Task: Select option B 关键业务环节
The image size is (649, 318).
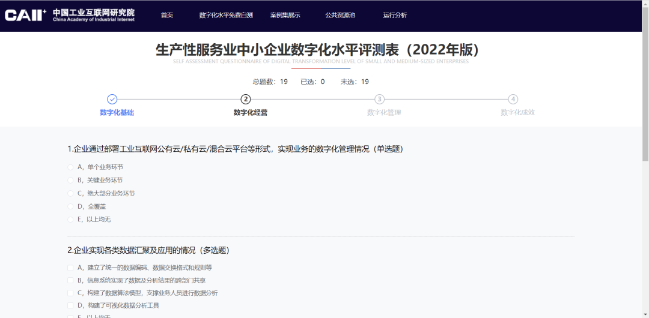Action: 71,180
